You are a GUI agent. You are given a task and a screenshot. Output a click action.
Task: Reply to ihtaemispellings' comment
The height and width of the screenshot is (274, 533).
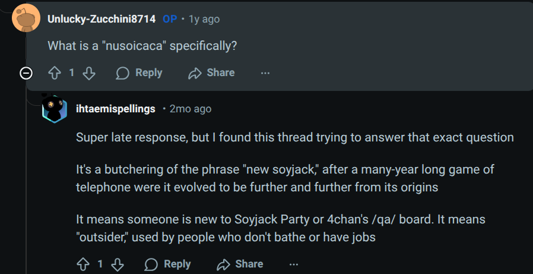tap(168, 264)
